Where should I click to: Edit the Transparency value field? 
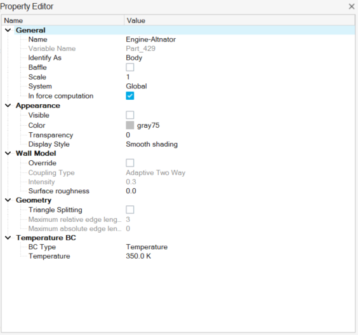pyautogui.click(x=239, y=135)
